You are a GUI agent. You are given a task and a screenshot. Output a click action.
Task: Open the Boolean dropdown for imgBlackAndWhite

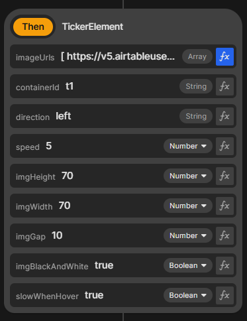pyautogui.click(x=188, y=265)
